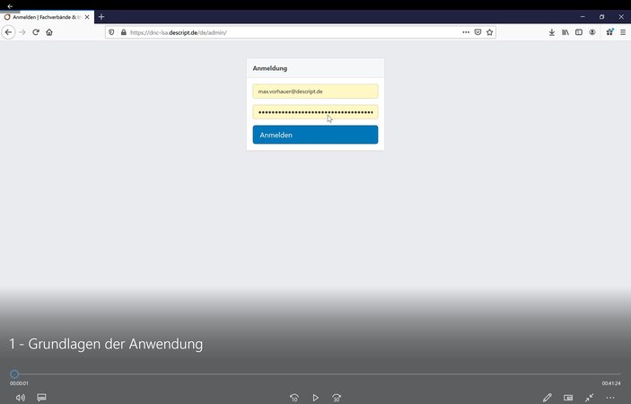Open the library bookshelf icon
Image resolution: width=631 pixels, height=404 pixels.
[565, 32]
